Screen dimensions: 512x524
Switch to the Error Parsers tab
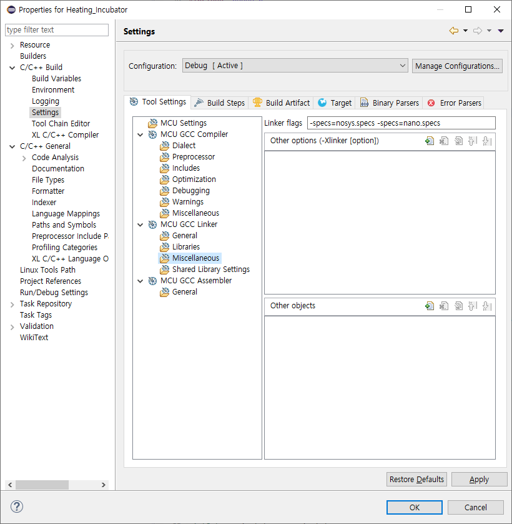tap(454, 103)
